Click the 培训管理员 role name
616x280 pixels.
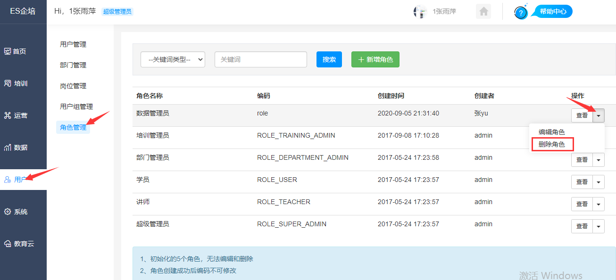pyautogui.click(x=153, y=135)
